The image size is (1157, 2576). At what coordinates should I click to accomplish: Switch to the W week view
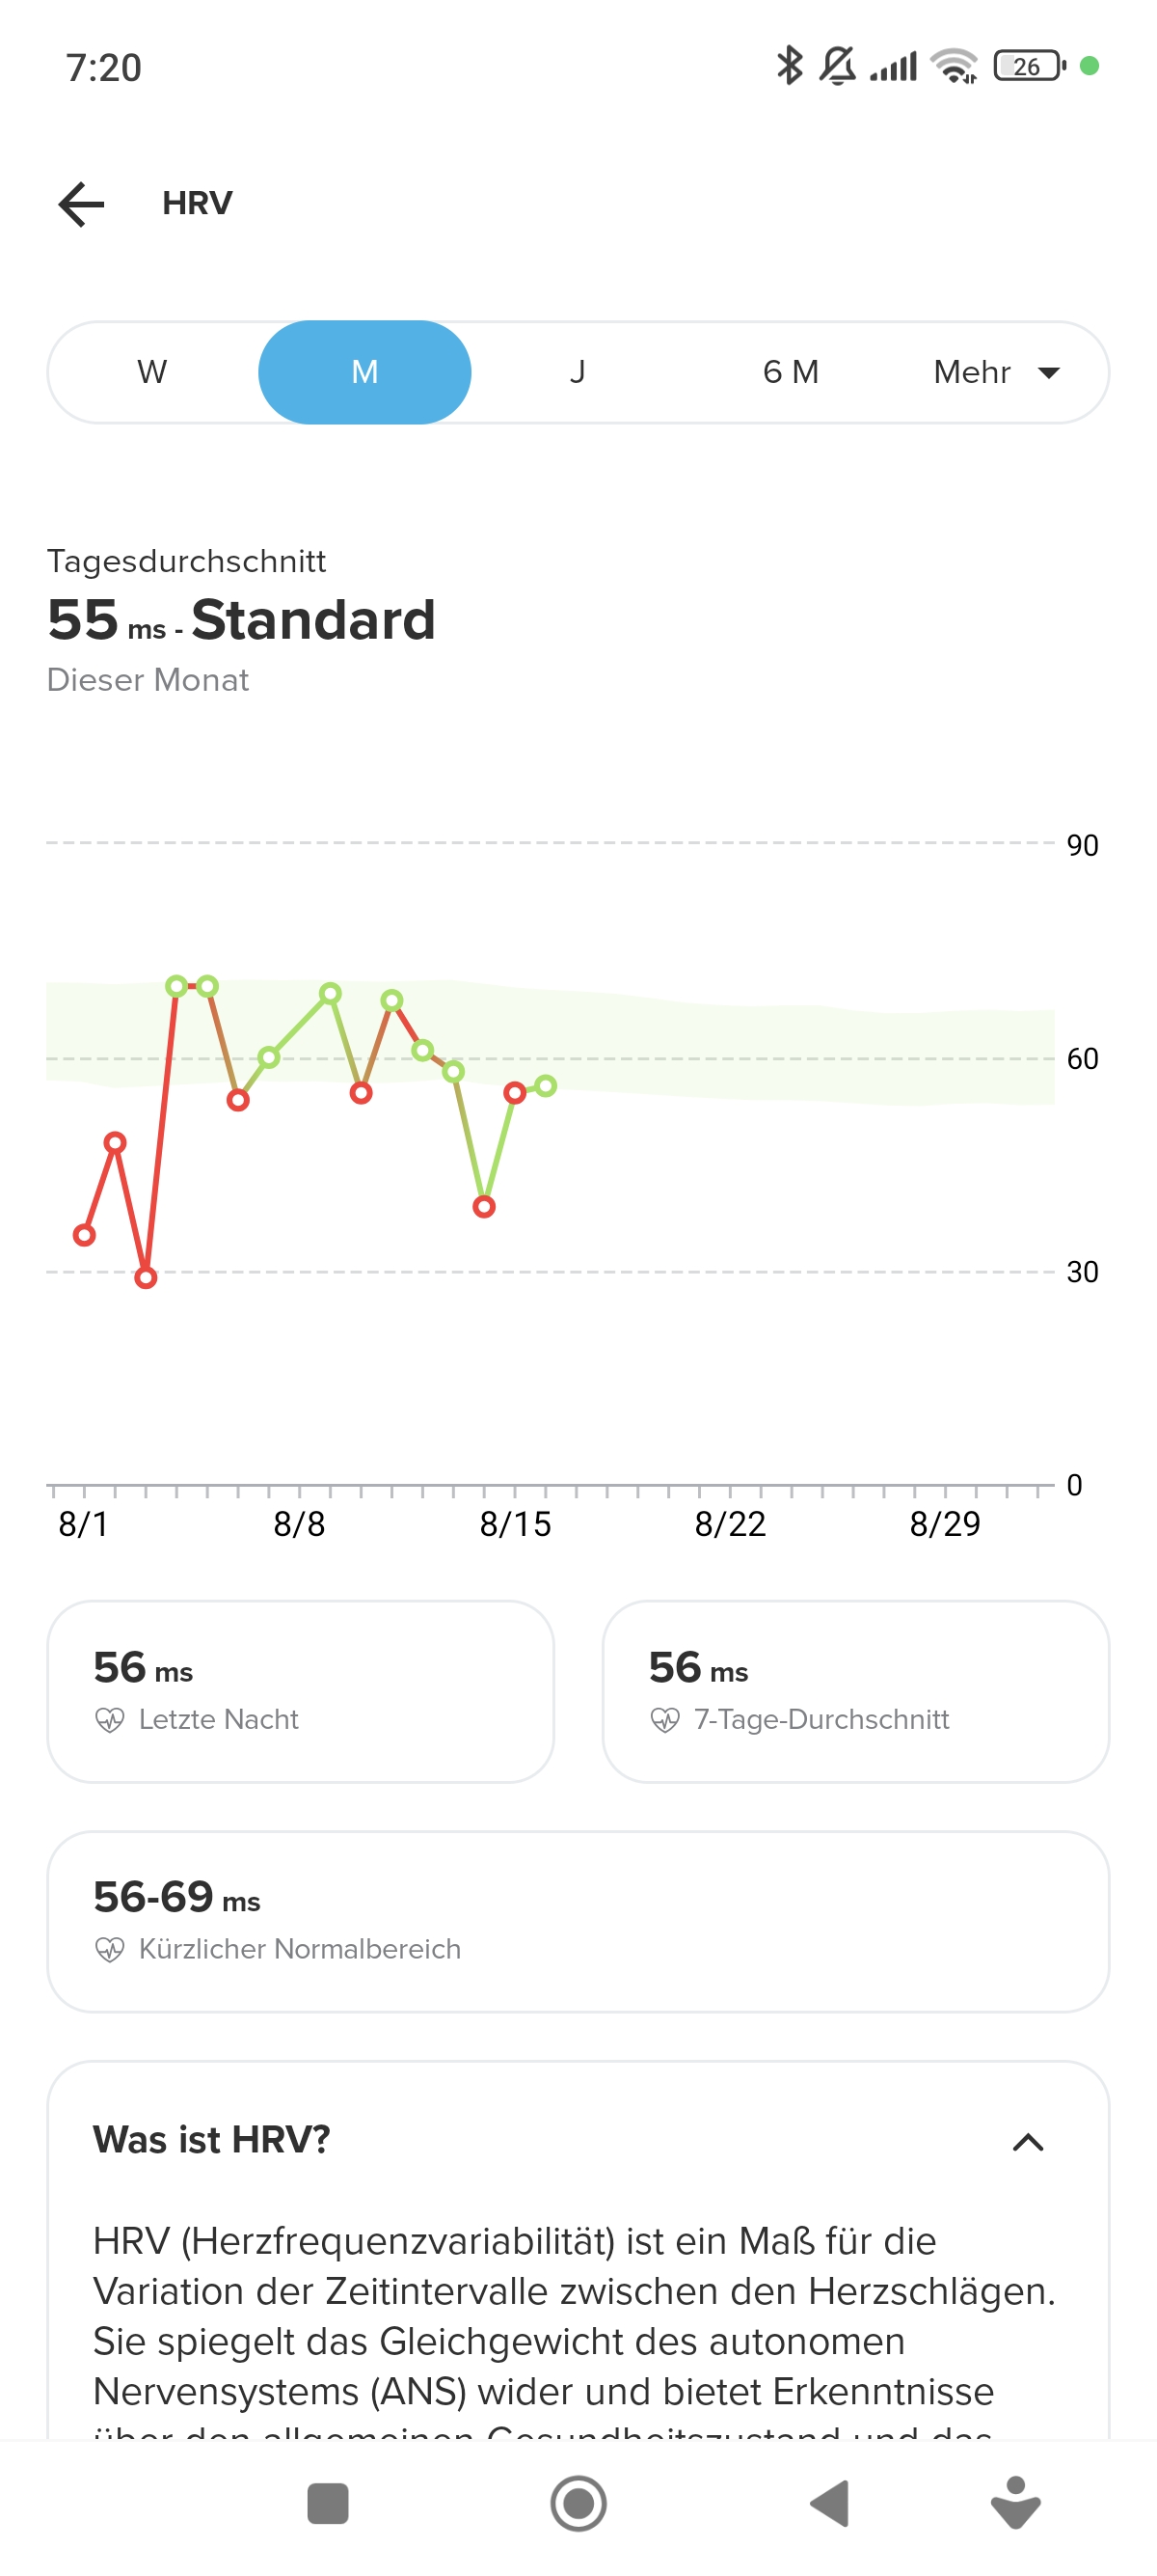(x=152, y=372)
